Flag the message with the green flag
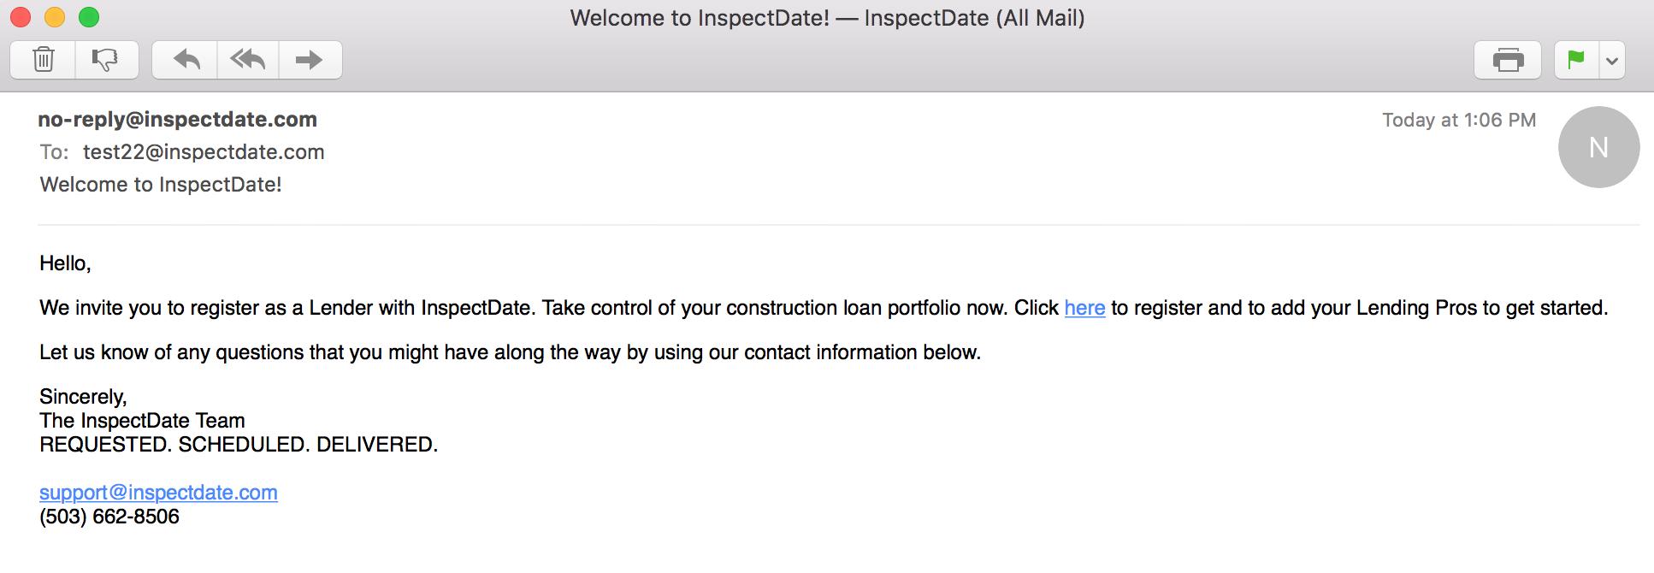 (1576, 60)
